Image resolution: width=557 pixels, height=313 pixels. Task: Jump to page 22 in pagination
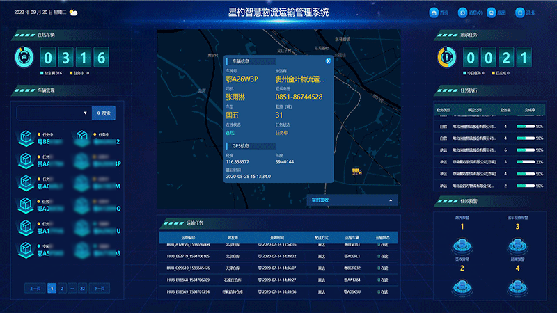[x=82, y=287]
